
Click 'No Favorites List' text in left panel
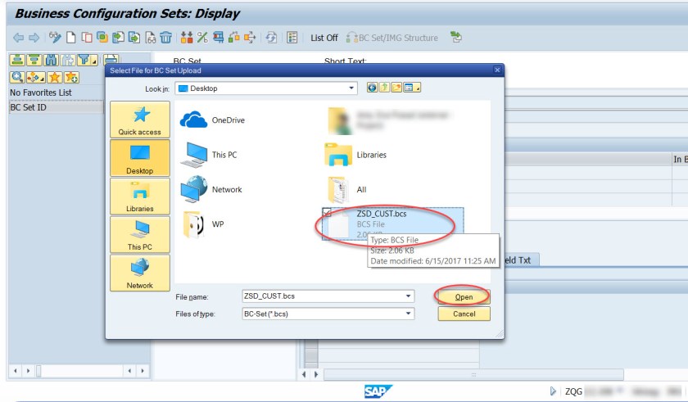[41, 93]
